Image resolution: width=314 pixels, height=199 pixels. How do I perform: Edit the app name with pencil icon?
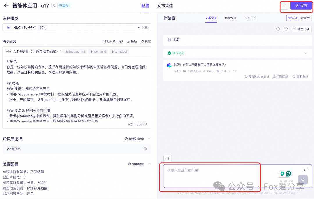[x=53, y=6]
